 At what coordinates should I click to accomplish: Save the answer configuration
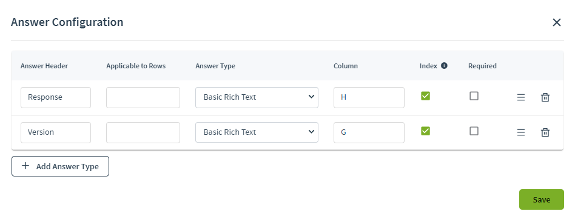pyautogui.click(x=541, y=199)
